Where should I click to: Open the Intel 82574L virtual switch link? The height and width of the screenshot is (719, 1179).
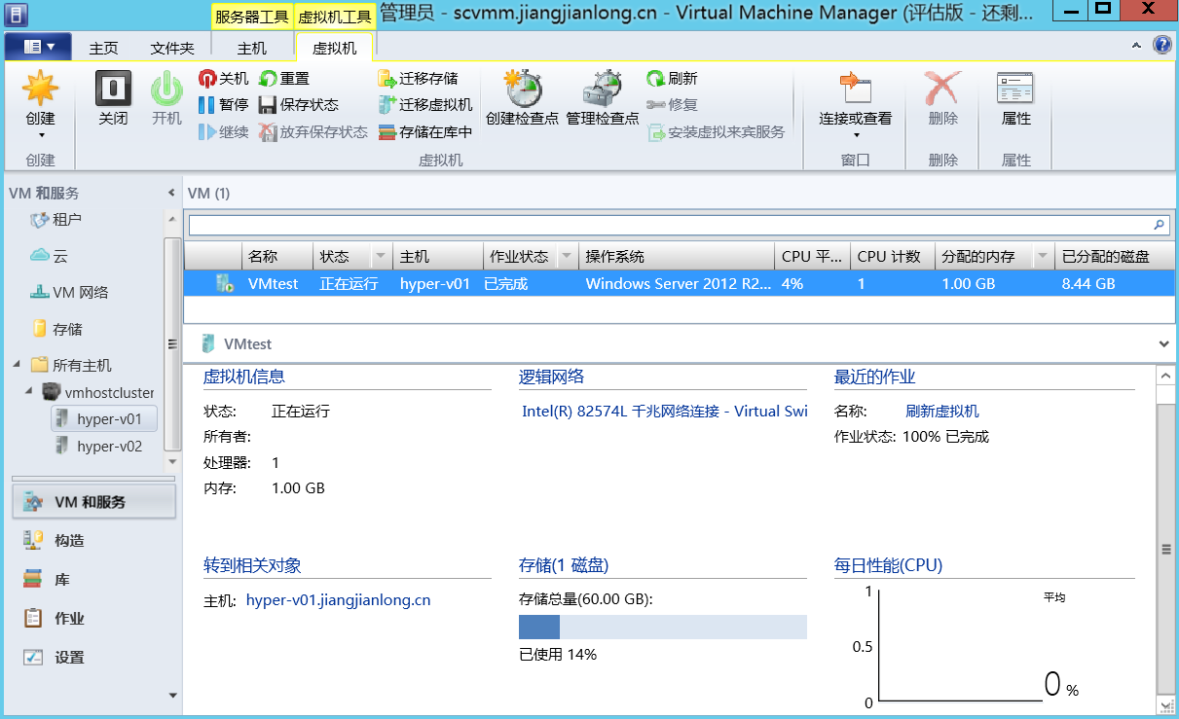665,411
